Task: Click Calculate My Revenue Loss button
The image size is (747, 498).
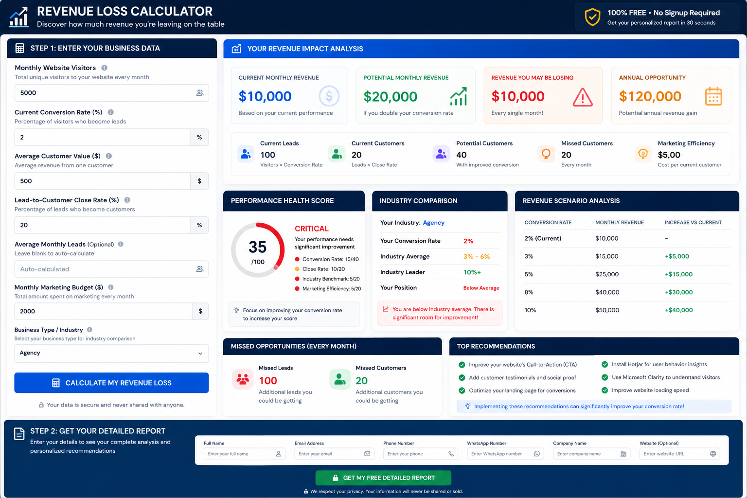Action: tap(111, 383)
